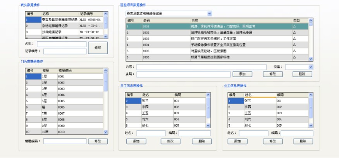
Task: Select 赵七 in the 员工信息 table
Action: coord(165,125)
